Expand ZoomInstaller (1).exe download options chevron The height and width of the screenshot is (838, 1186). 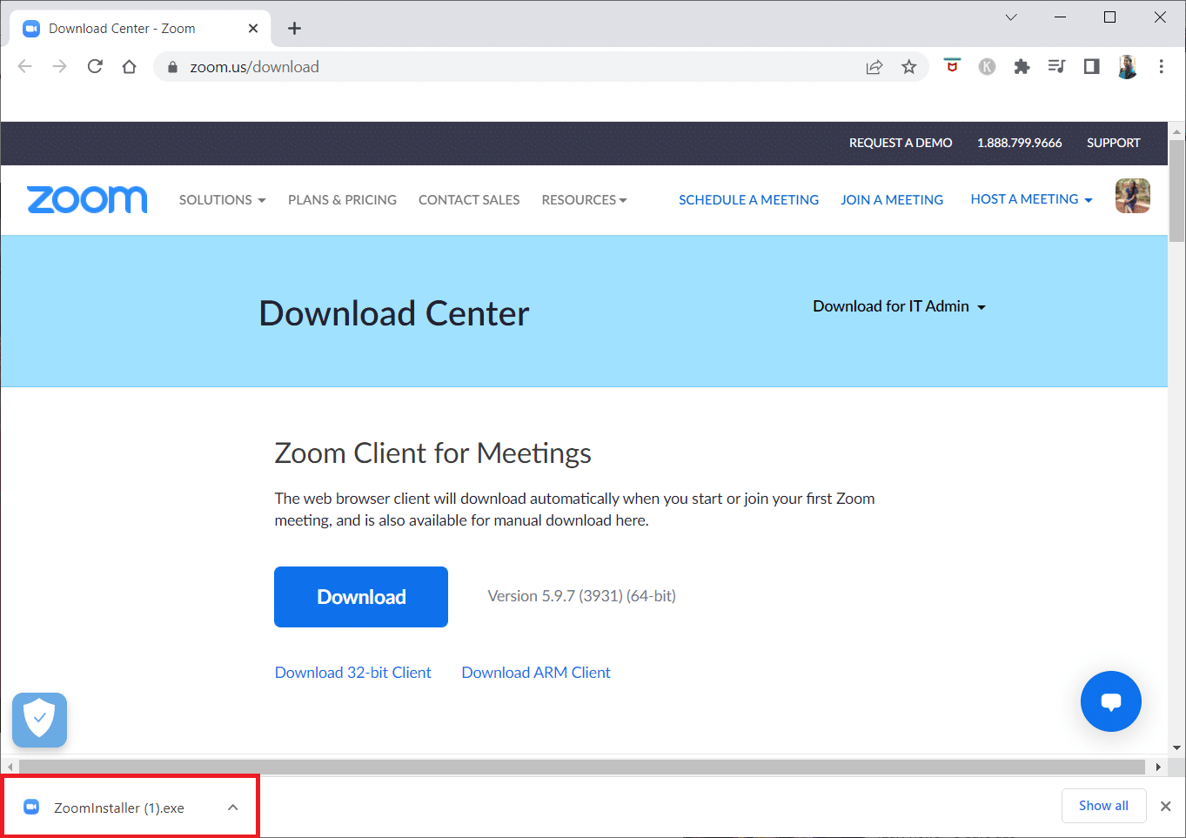(232, 808)
